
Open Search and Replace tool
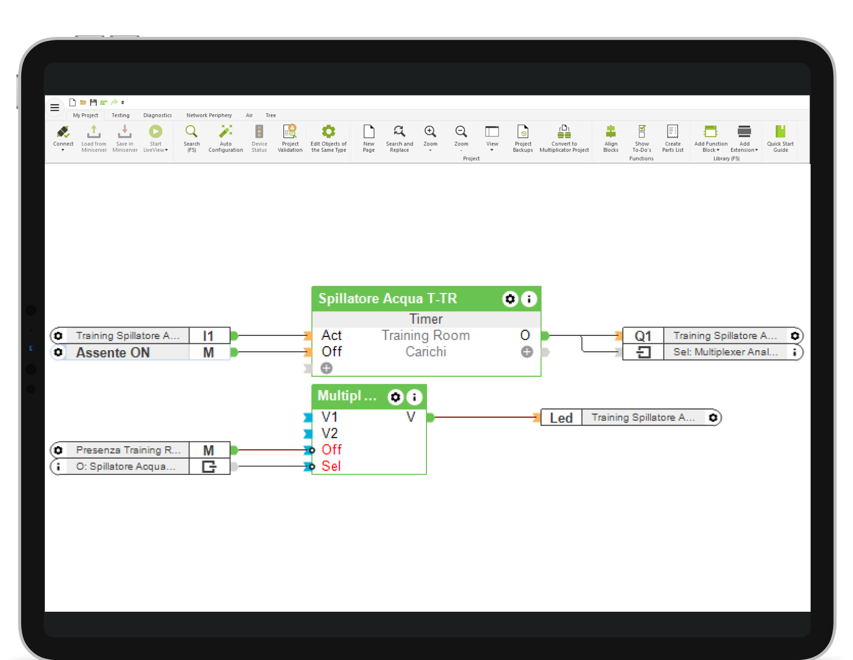point(399,132)
